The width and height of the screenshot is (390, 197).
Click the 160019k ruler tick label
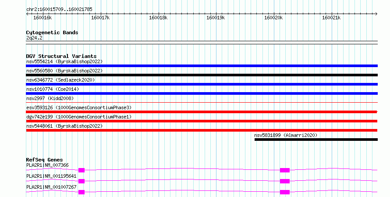[216, 18]
